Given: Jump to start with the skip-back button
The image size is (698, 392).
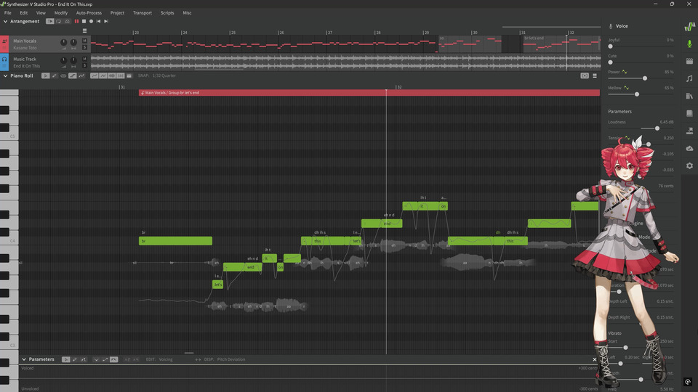Looking at the screenshot, I should (x=98, y=21).
